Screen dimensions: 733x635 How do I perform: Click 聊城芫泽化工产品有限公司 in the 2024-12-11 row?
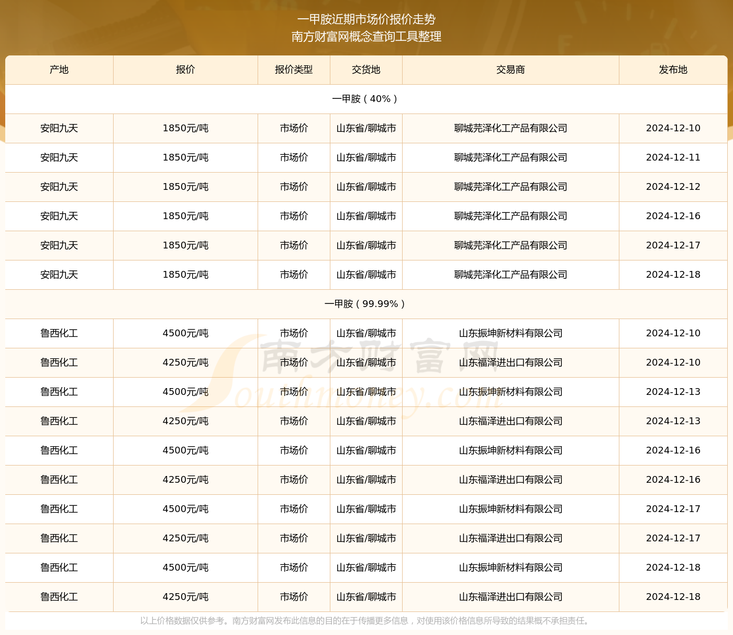pos(510,157)
